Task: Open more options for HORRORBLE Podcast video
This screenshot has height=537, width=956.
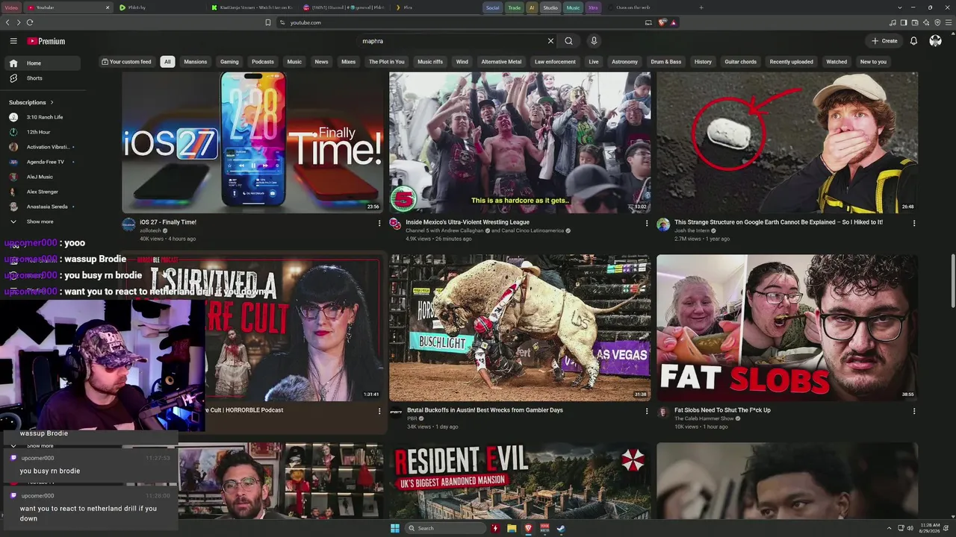Action: click(379, 411)
